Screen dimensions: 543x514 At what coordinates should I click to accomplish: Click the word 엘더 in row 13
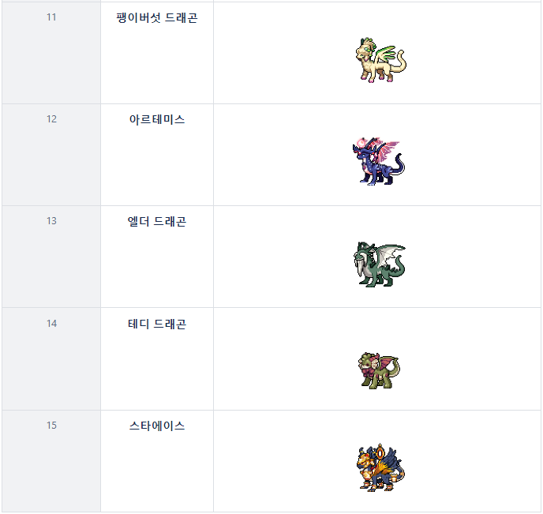[139, 222]
